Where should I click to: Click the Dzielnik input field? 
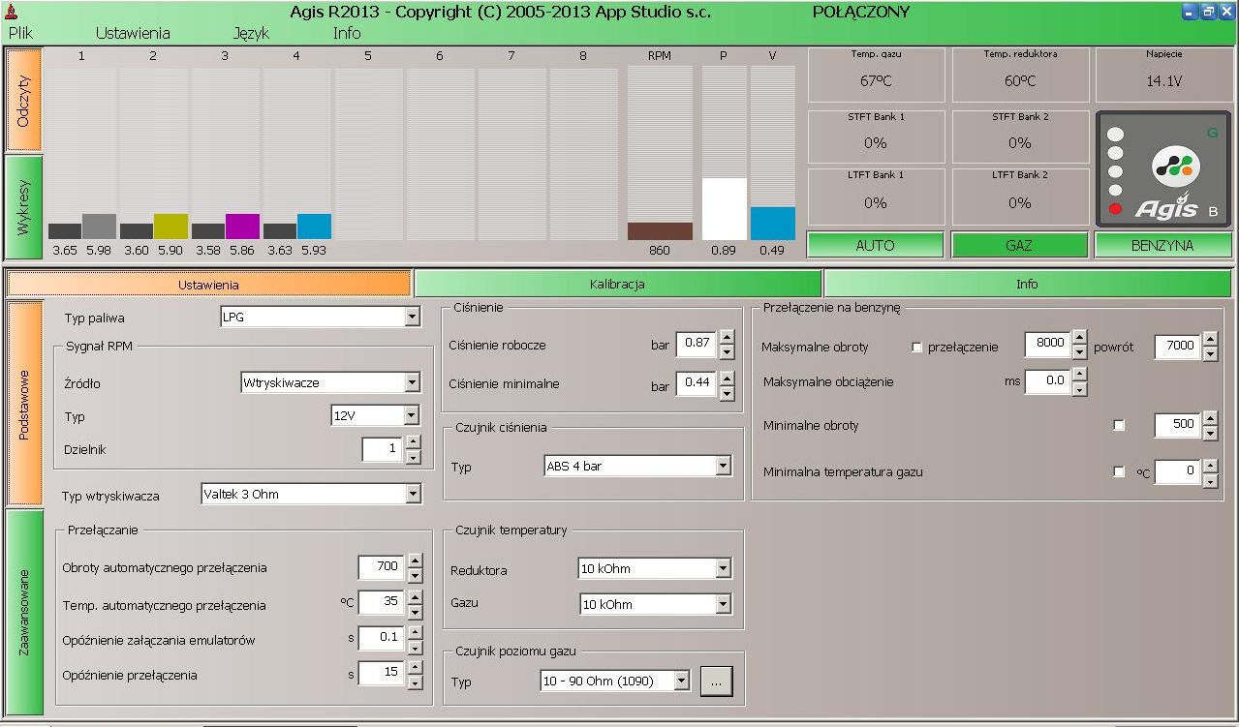pyautogui.click(x=383, y=449)
